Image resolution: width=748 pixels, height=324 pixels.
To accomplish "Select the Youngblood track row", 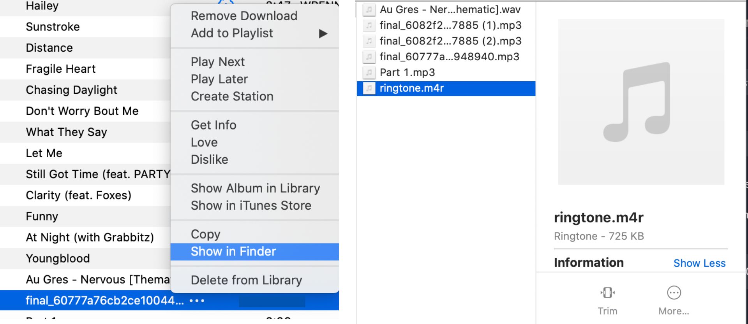I will click(58, 258).
